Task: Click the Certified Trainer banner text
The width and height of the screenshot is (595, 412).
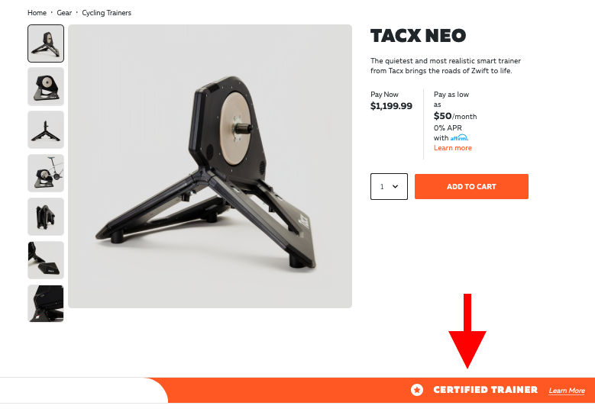Action: [485, 390]
